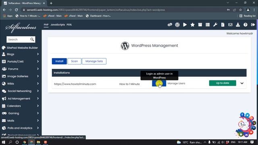Open the installations box icon
Screen dimensions: 258x145
200,25
